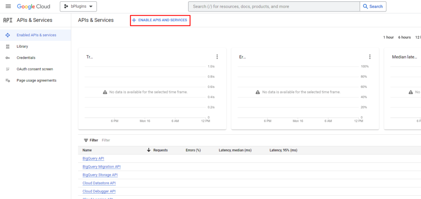Open the BigQuery Storage API link

[100, 175]
